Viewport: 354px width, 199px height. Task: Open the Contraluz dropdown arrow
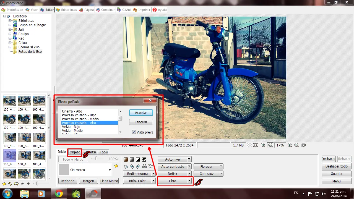(x=221, y=174)
